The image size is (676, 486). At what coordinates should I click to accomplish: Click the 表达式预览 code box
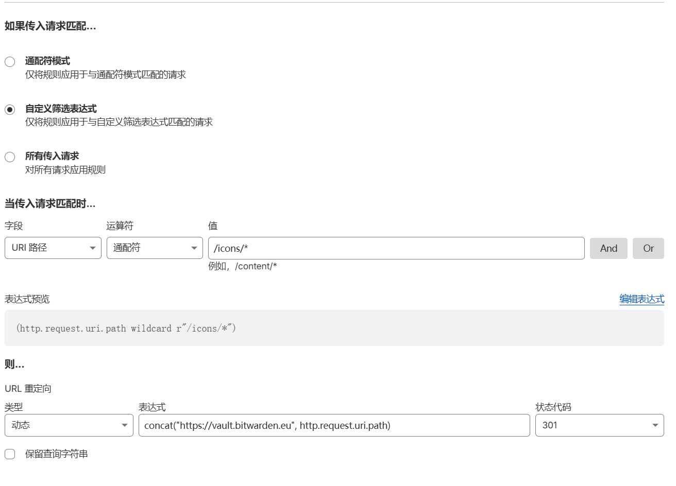[x=334, y=328]
